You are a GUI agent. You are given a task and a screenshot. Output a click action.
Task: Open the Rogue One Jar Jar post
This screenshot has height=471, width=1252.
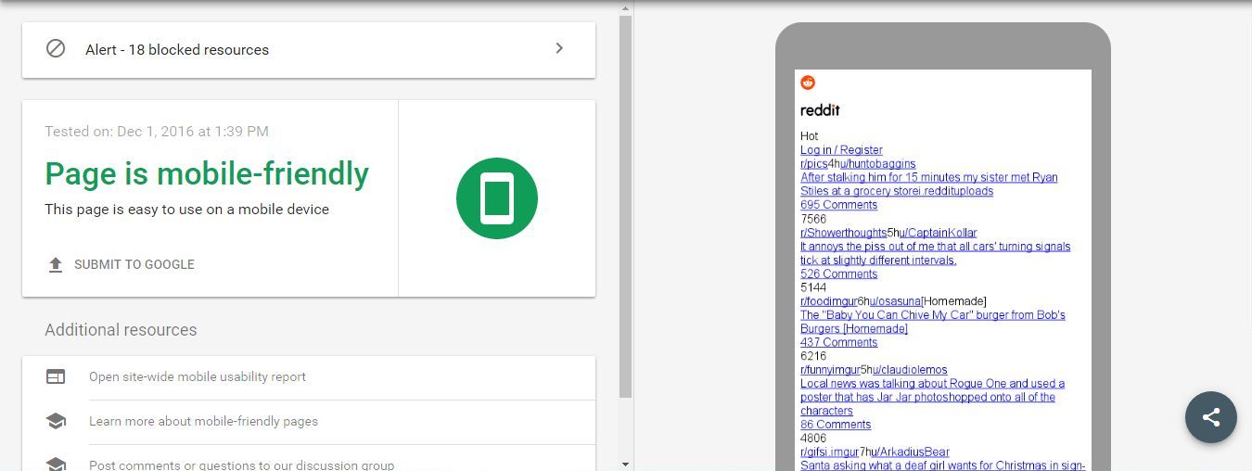tap(932, 397)
